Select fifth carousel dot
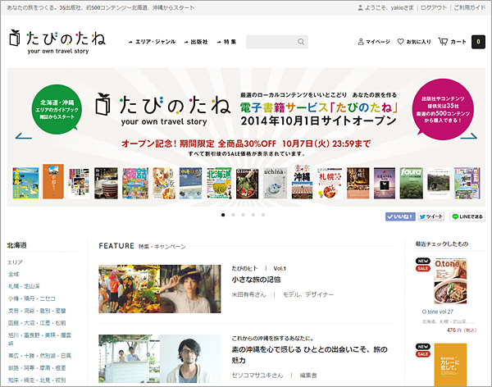The width and height of the screenshot is (492, 387). point(263,215)
